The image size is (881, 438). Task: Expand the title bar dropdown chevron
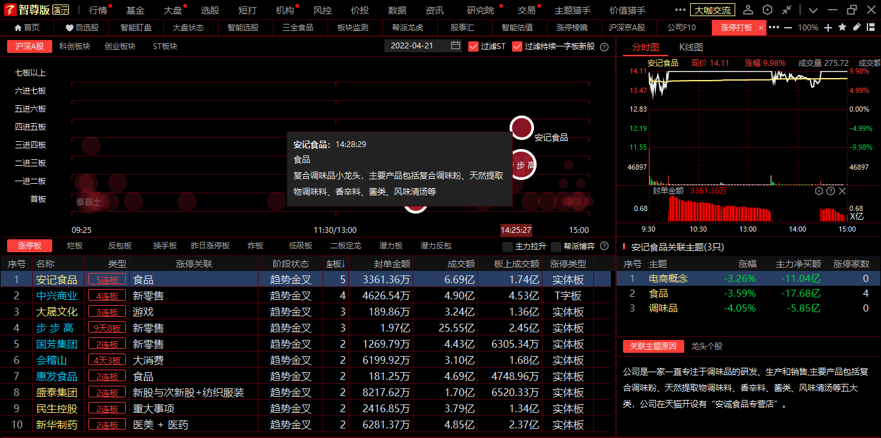[x=813, y=10]
